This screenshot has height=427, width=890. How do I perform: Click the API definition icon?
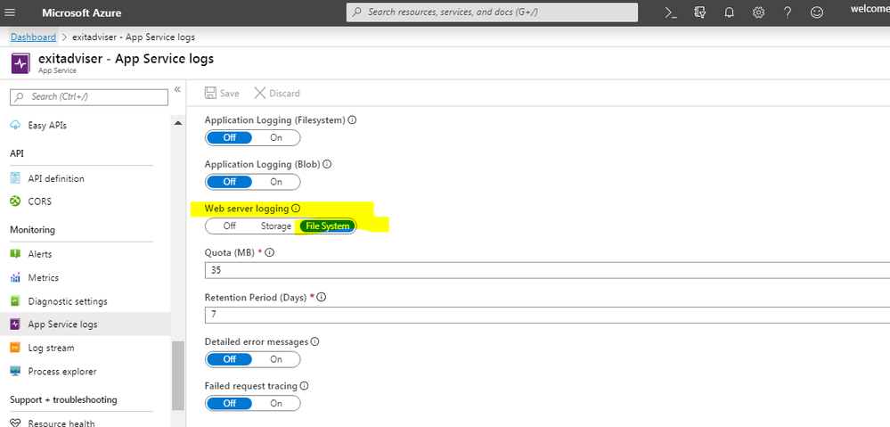(16, 178)
